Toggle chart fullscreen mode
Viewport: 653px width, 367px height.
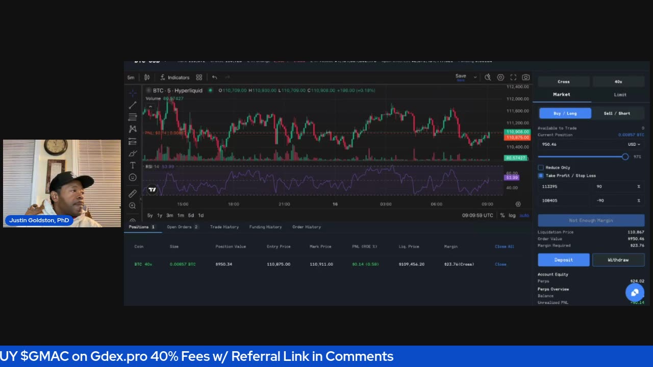[x=513, y=77]
